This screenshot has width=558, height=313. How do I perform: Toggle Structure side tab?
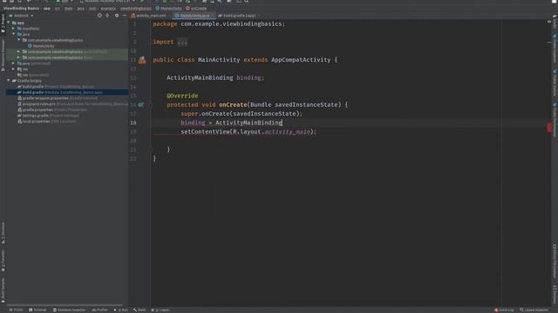[3, 233]
